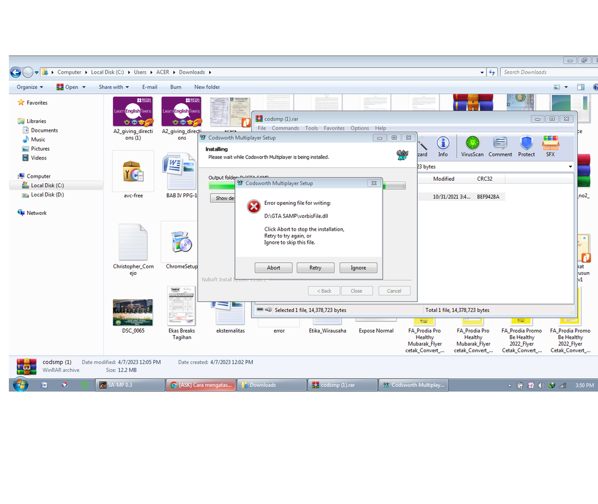Image resolution: width=598 pixels, height=504 pixels.
Task: Select Local Disk (C:) in the tree
Action: (47, 185)
